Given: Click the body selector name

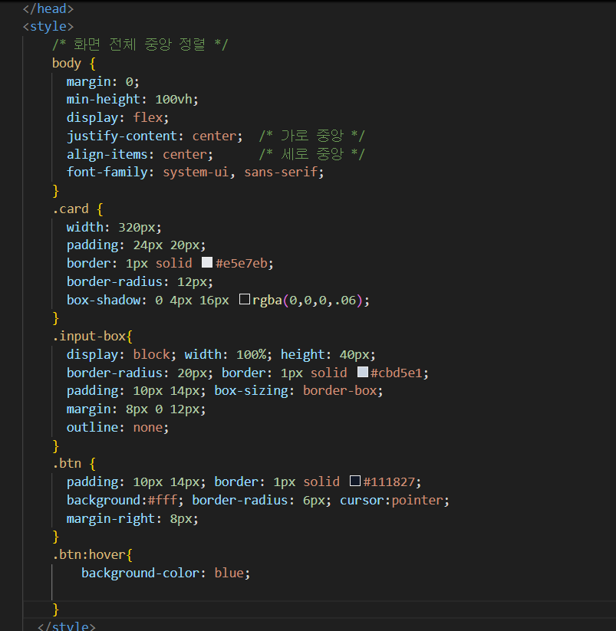Looking at the screenshot, I should point(66,63).
